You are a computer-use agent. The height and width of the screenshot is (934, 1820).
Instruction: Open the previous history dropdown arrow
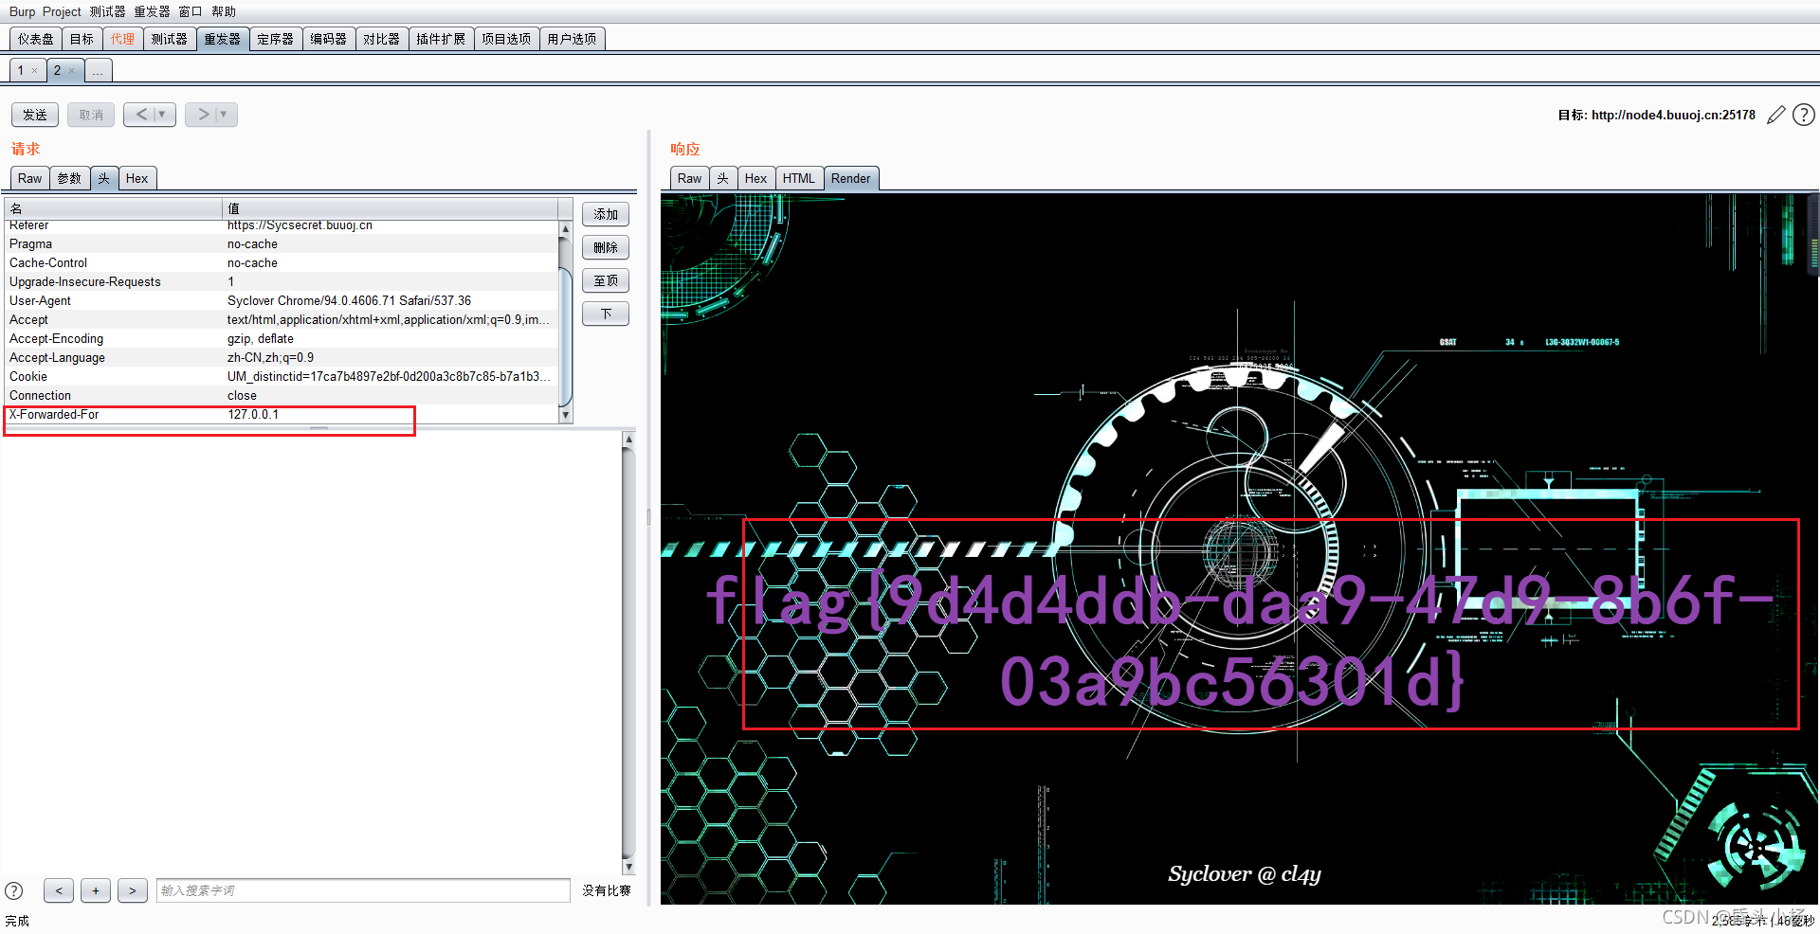tap(163, 115)
